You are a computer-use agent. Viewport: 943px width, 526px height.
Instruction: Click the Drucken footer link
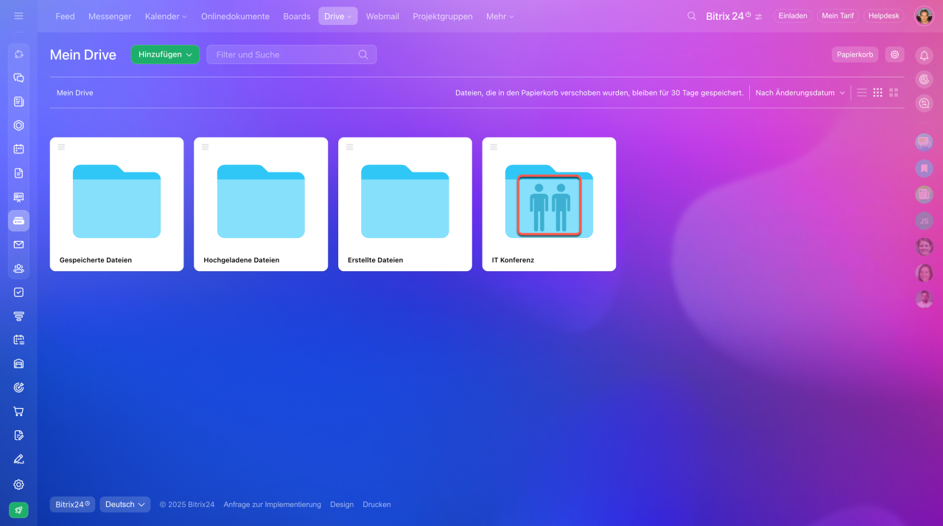click(x=376, y=505)
